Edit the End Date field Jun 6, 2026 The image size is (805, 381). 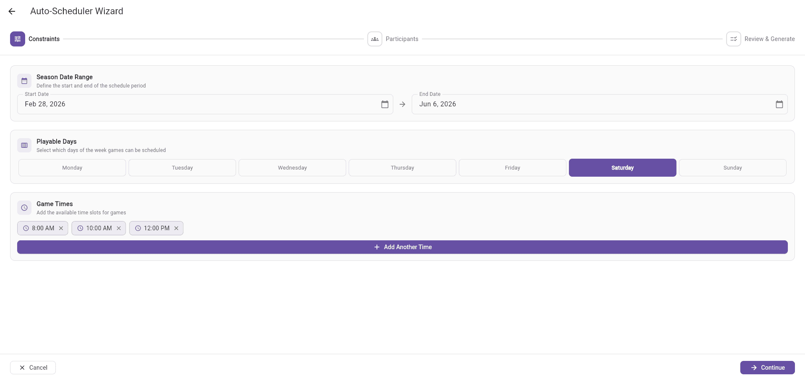pyautogui.click(x=600, y=104)
